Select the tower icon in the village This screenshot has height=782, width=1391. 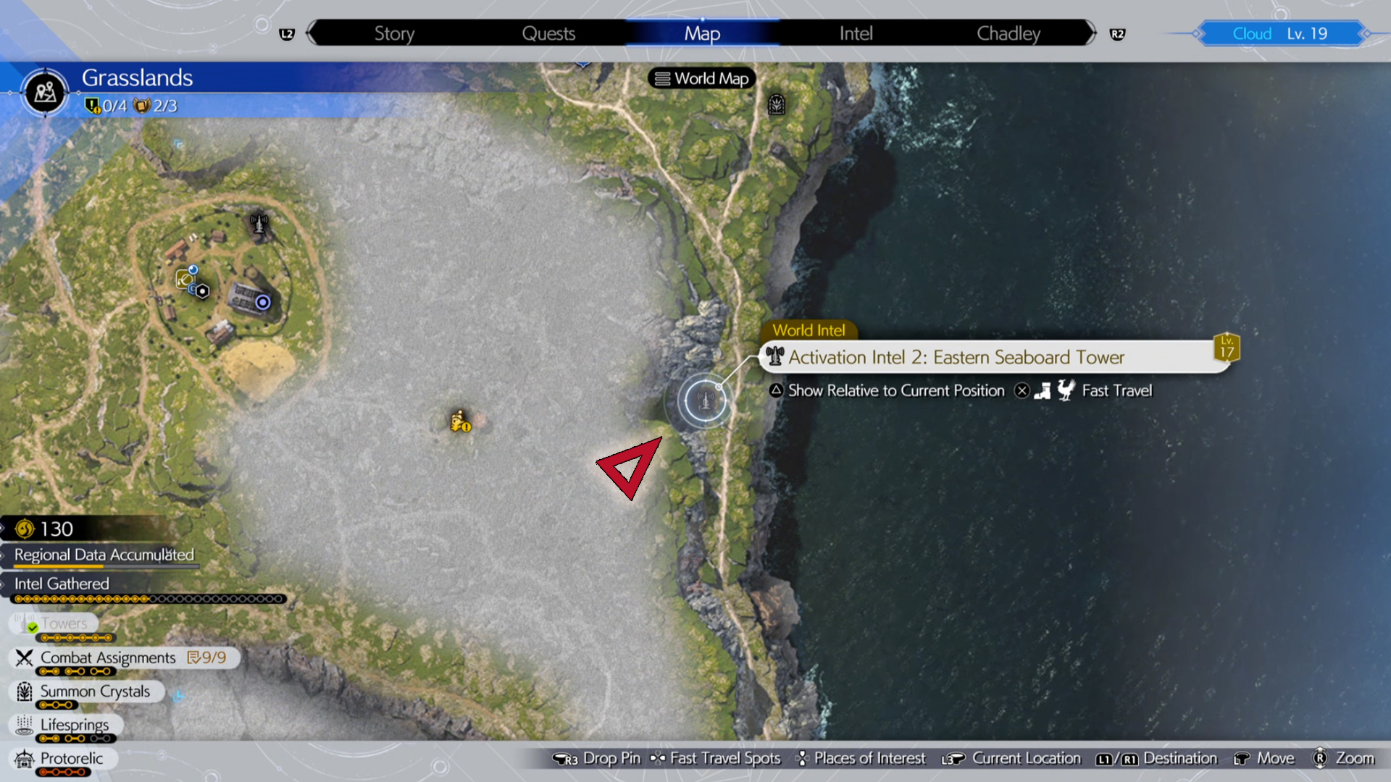[259, 223]
